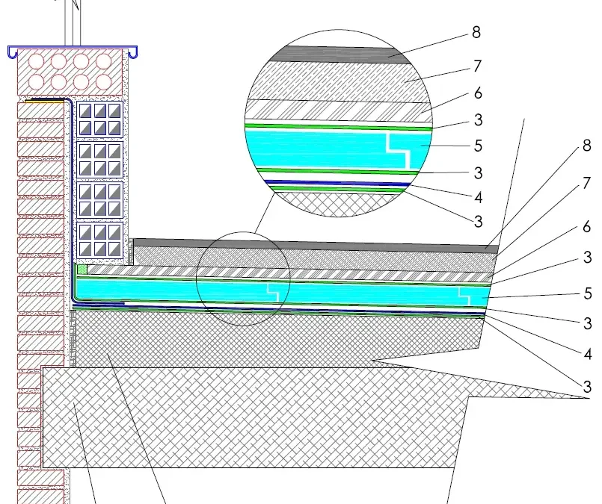Select label 4 beside the magnified circle
Viewport: 602px width, 504px height.
pyautogui.click(x=476, y=197)
